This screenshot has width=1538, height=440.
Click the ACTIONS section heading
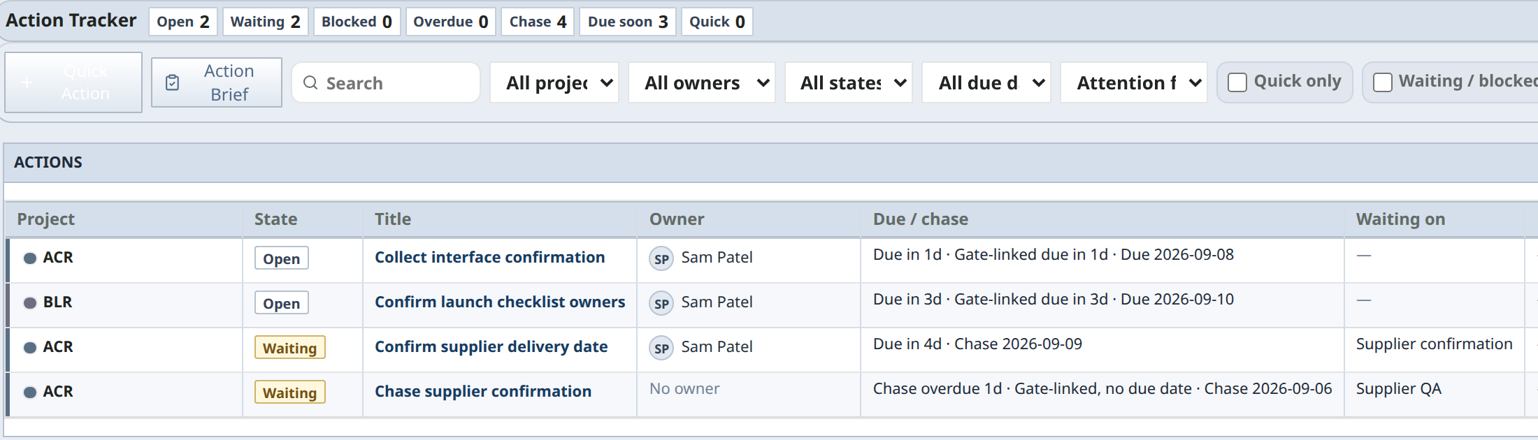tap(48, 162)
